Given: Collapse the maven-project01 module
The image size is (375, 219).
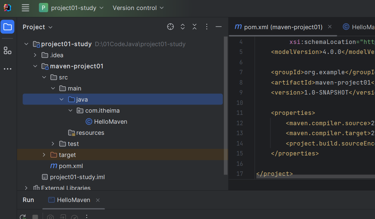Looking at the screenshot, I should pos(35,66).
